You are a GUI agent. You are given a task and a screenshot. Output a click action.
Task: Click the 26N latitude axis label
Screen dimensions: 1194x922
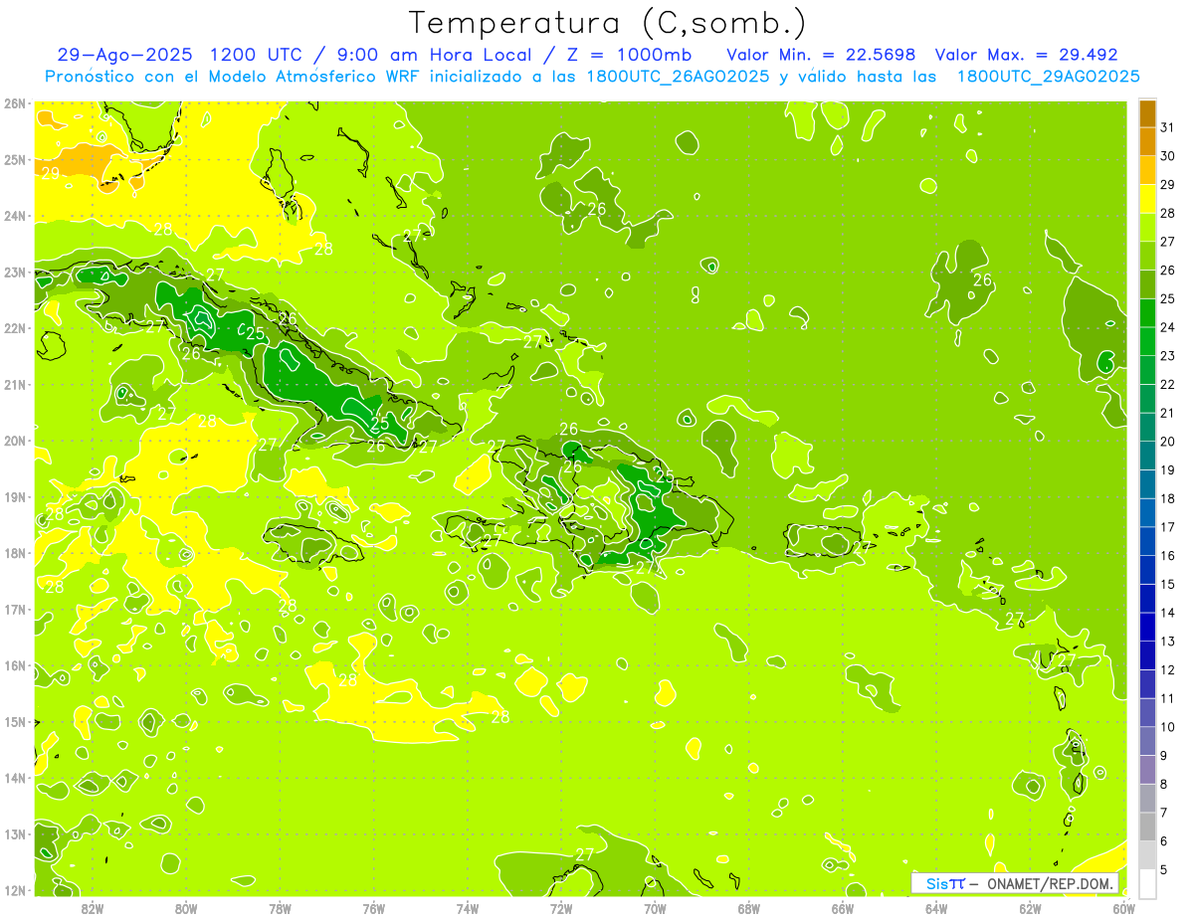15,103
